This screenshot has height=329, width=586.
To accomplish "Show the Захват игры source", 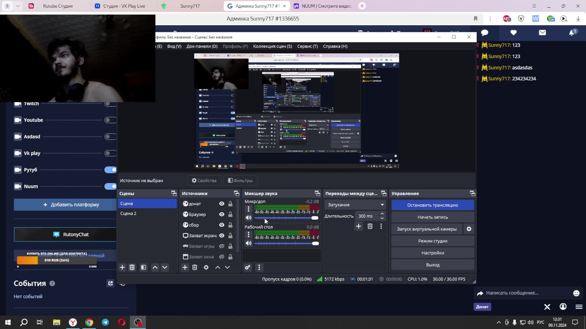I will point(222,246).
